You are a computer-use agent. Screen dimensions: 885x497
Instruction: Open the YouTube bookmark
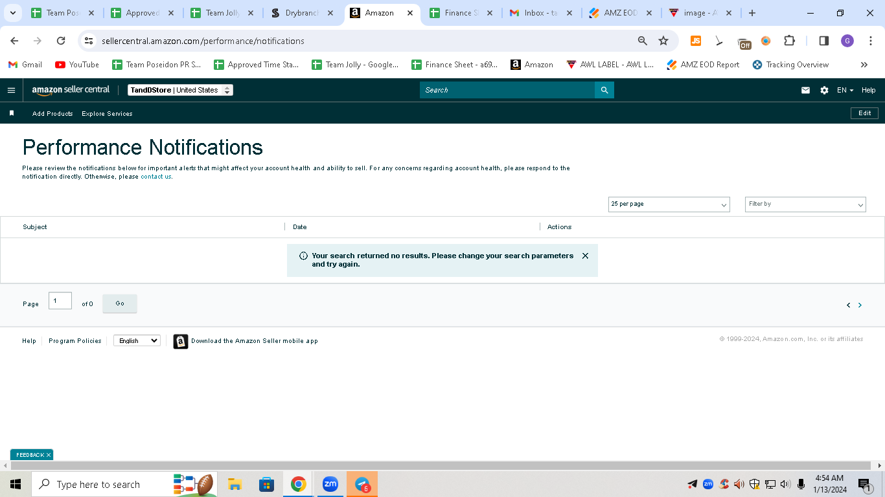click(77, 65)
